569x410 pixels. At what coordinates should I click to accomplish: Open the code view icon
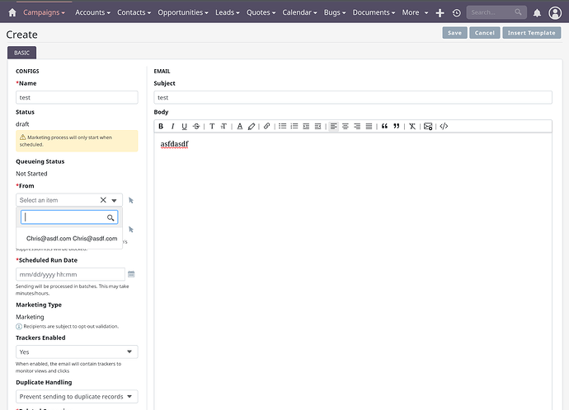tap(444, 126)
